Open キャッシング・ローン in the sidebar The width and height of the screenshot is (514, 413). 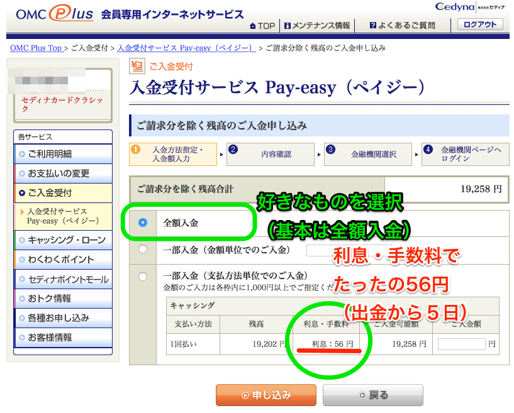[64, 240]
